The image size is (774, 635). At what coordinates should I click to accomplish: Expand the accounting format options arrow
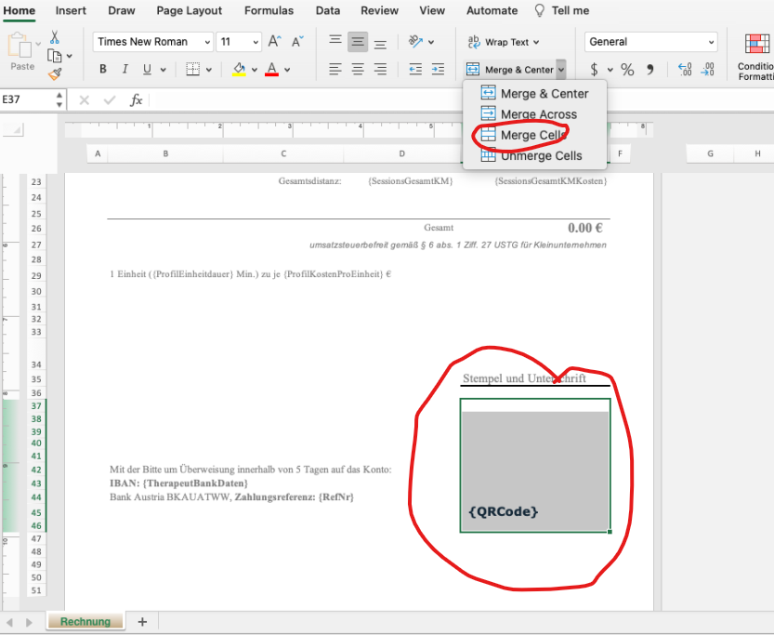coord(610,70)
